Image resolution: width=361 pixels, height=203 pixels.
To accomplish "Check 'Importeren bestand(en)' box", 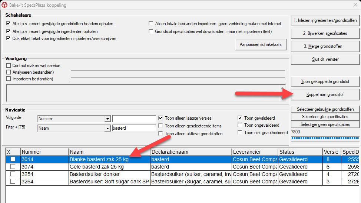I will pos(8,79).
